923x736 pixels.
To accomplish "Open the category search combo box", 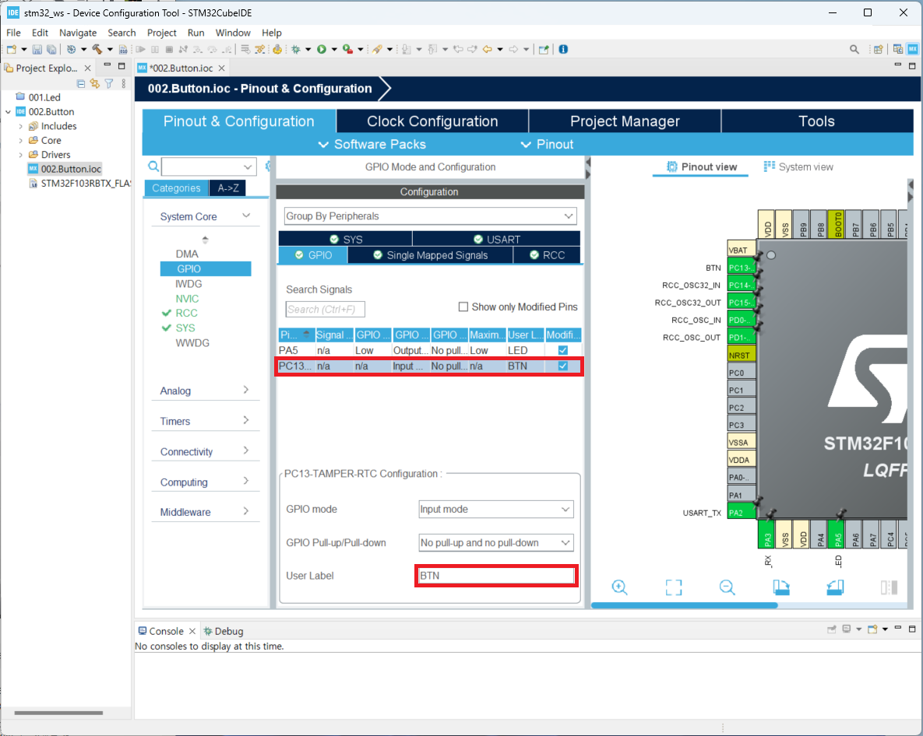I will (209, 166).
